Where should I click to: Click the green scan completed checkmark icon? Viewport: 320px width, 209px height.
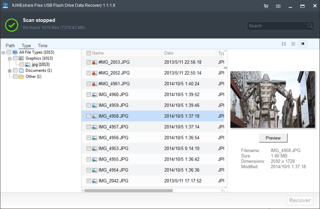pyautogui.click(x=11, y=25)
